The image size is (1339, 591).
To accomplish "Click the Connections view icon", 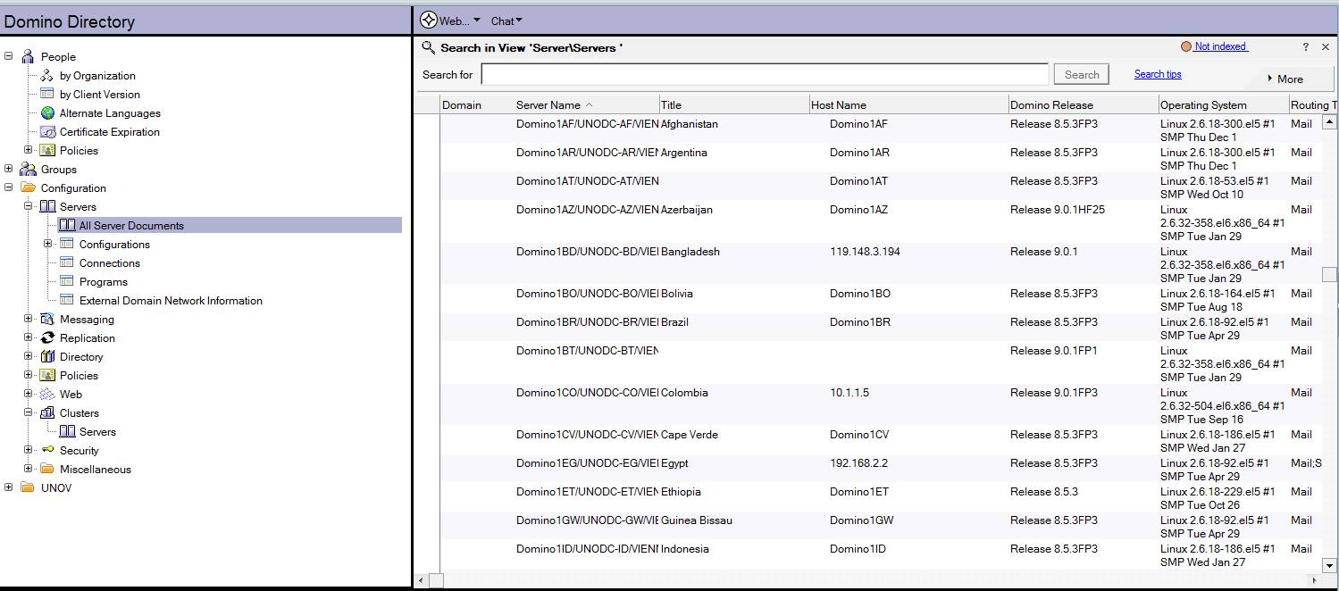I will tap(67, 263).
